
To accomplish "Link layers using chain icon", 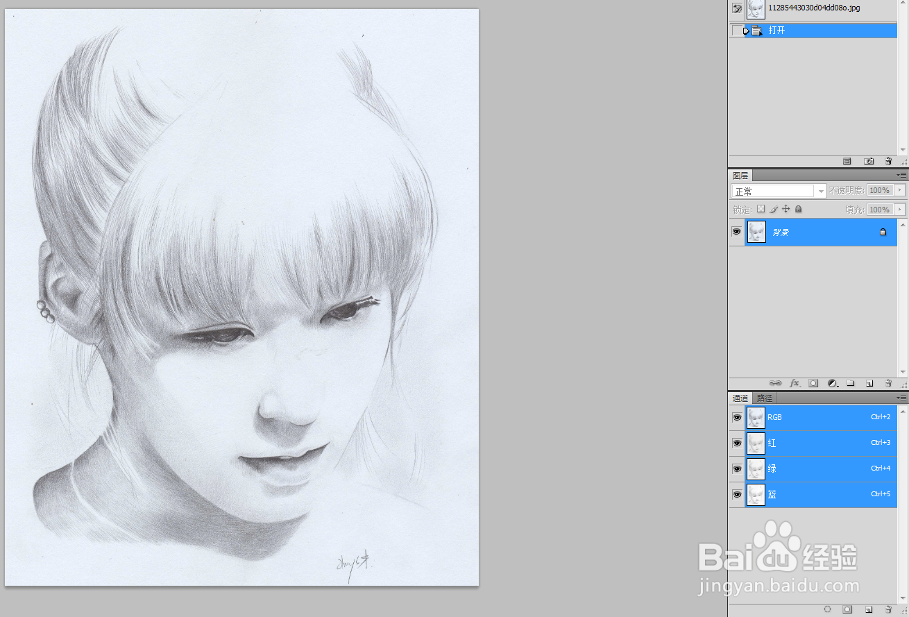I will [776, 383].
